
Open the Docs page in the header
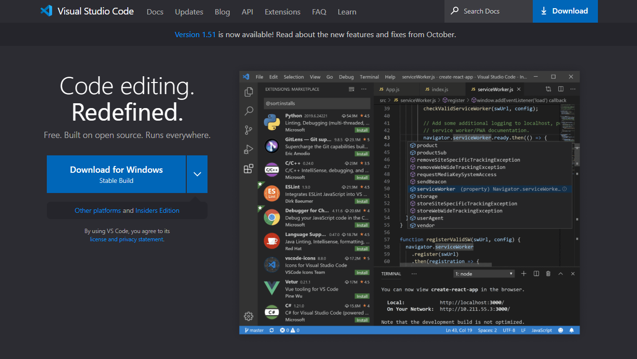(154, 12)
